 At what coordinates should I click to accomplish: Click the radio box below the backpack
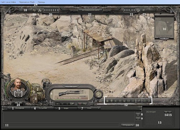(x=34, y=98)
